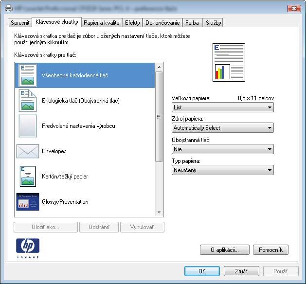Open the Dokončovanie tab
Image resolution: width=306 pixels, height=284 pixels.
[x=162, y=23]
